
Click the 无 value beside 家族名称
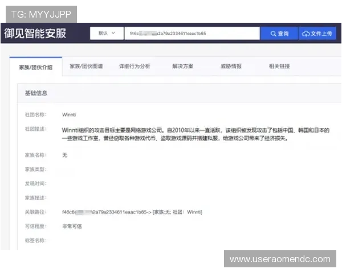65,155
